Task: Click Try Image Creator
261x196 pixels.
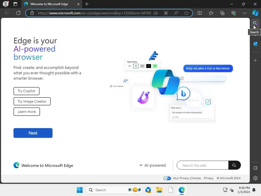Action: pos(32,101)
